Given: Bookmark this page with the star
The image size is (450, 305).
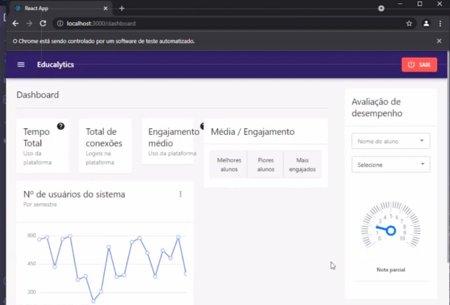Looking at the screenshot, I should pyautogui.click(x=409, y=24).
